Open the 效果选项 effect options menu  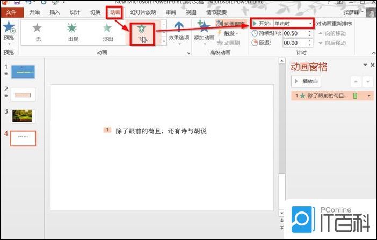(x=179, y=33)
